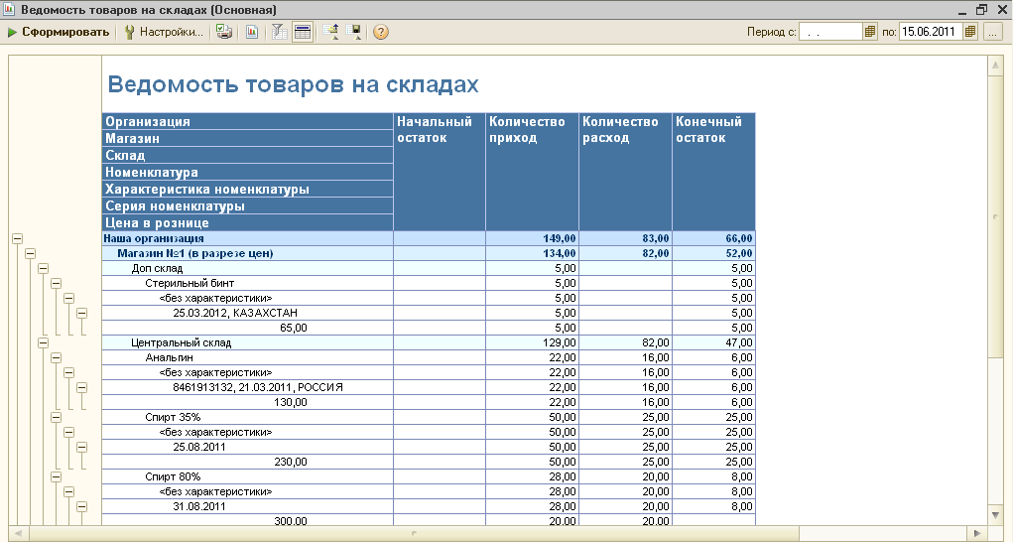The height and width of the screenshot is (542, 1013).
Task: Select the 'Стерильный бинт' row label
Action: pos(190,283)
